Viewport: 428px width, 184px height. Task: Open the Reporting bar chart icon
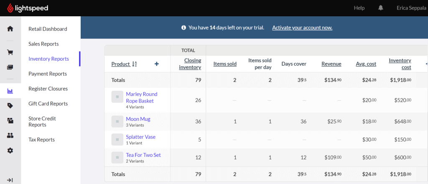point(10,91)
